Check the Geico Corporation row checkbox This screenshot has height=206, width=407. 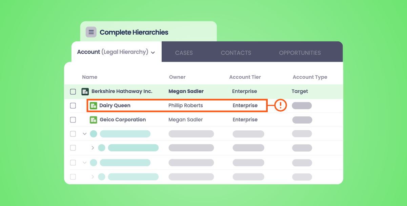[x=73, y=120]
